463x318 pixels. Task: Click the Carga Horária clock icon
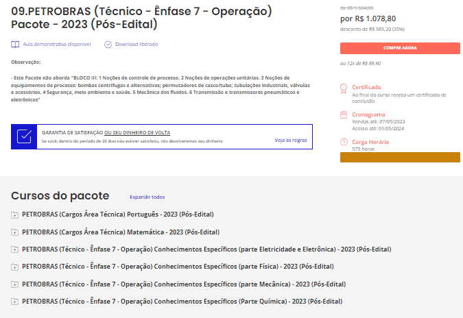click(344, 142)
